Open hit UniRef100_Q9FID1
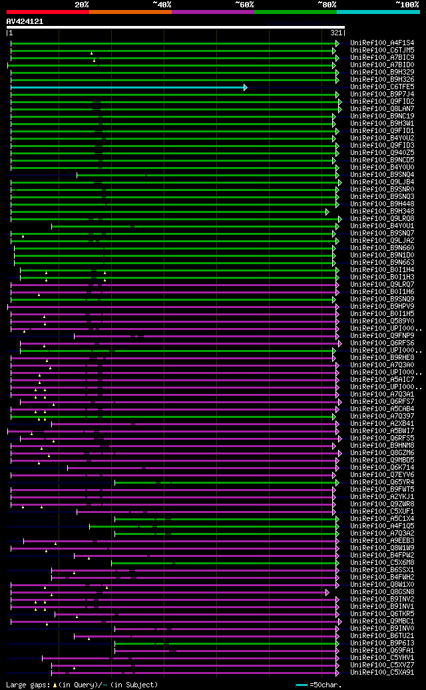Screen dimensions: 426x690 [x=382, y=130]
